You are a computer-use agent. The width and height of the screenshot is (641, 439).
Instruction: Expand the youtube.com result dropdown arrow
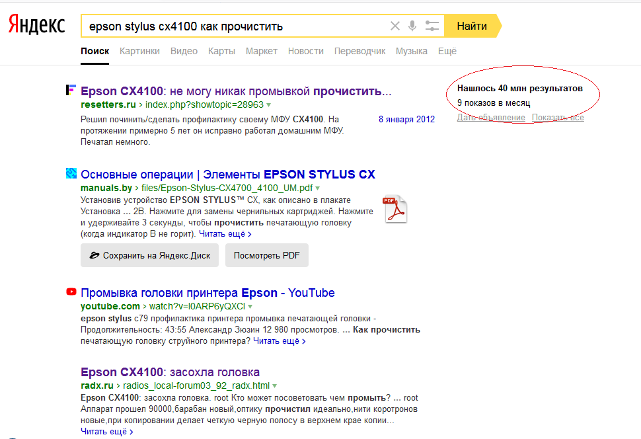click(x=250, y=307)
